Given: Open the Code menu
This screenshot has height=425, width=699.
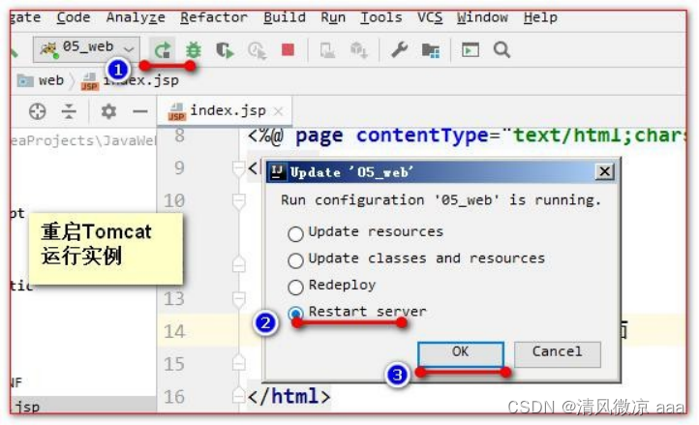Looking at the screenshot, I should pyautogui.click(x=74, y=17).
